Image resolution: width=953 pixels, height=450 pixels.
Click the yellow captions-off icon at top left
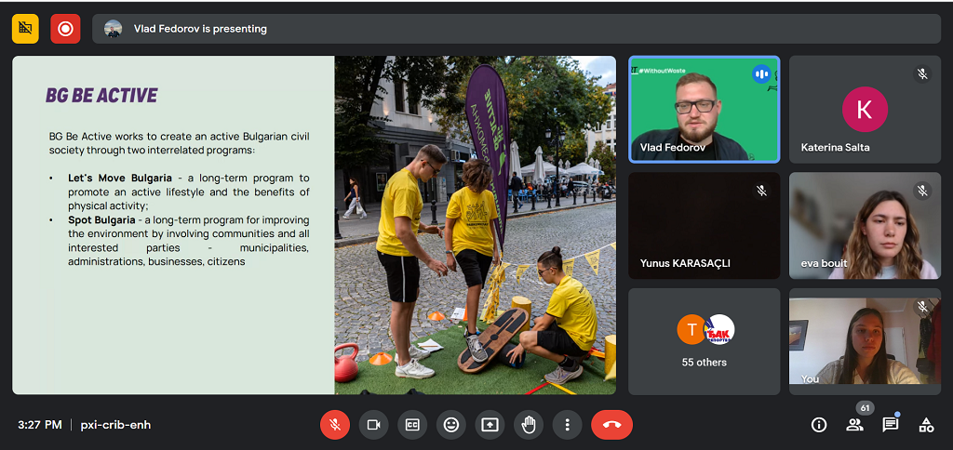25,29
